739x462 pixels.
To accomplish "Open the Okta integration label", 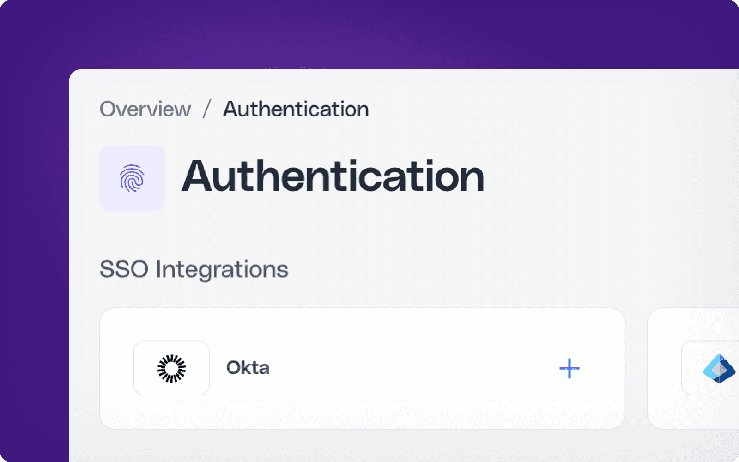I will point(248,368).
